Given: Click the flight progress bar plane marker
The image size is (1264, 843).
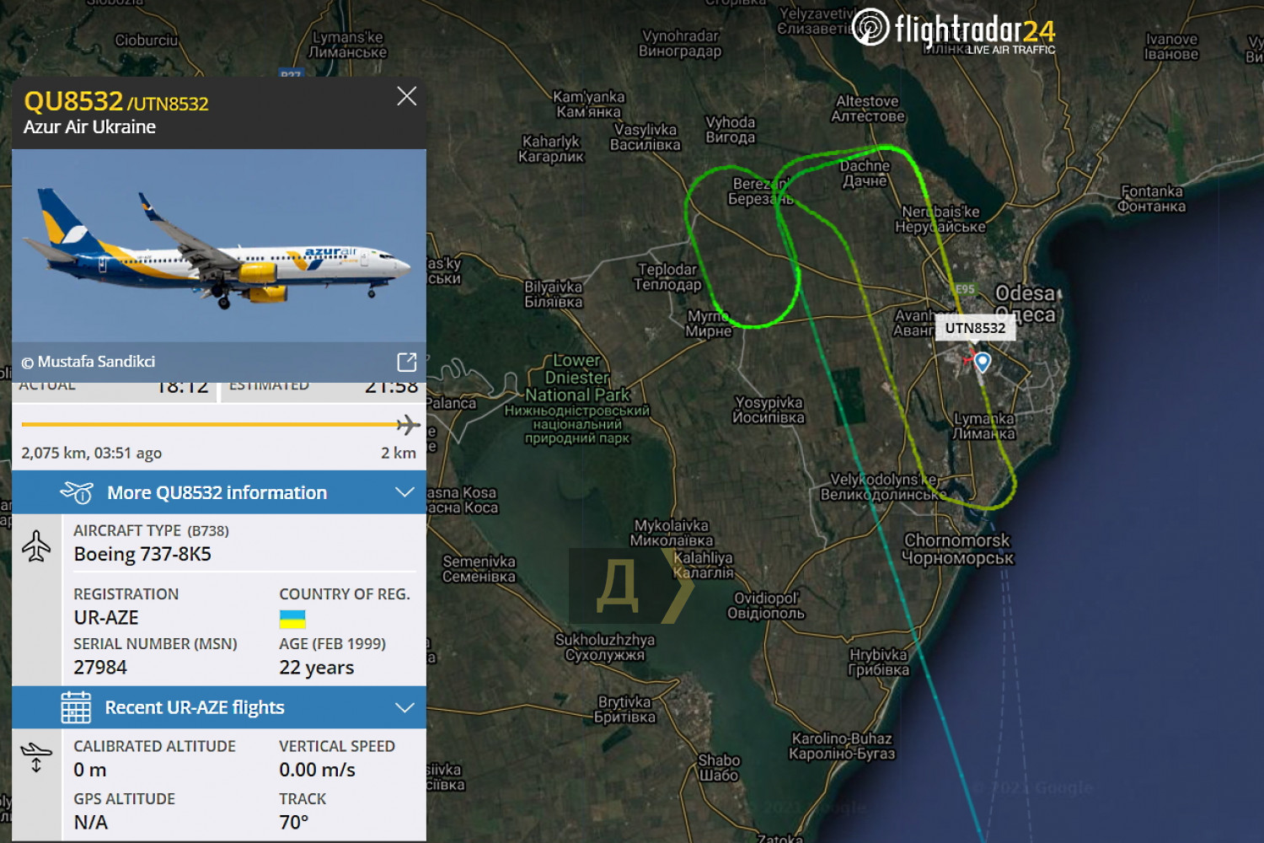Looking at the screenshot, I should click(408, 424).
